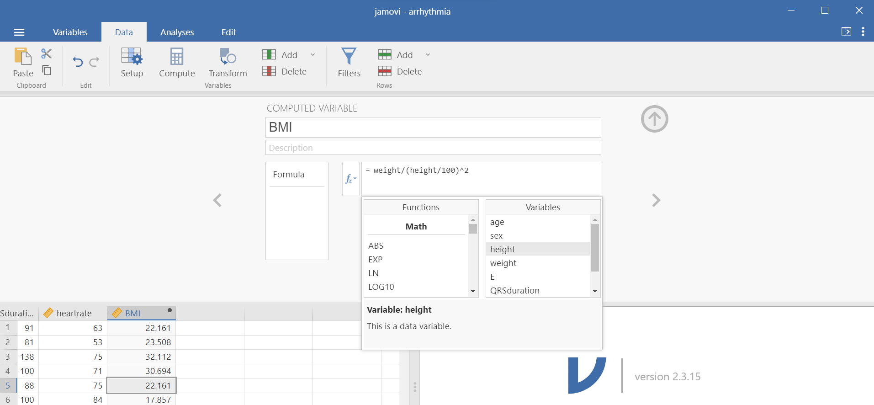Click the Copy icon in Clipboard
The height and width of the screenshot is (405, 874).
point(47,70)
